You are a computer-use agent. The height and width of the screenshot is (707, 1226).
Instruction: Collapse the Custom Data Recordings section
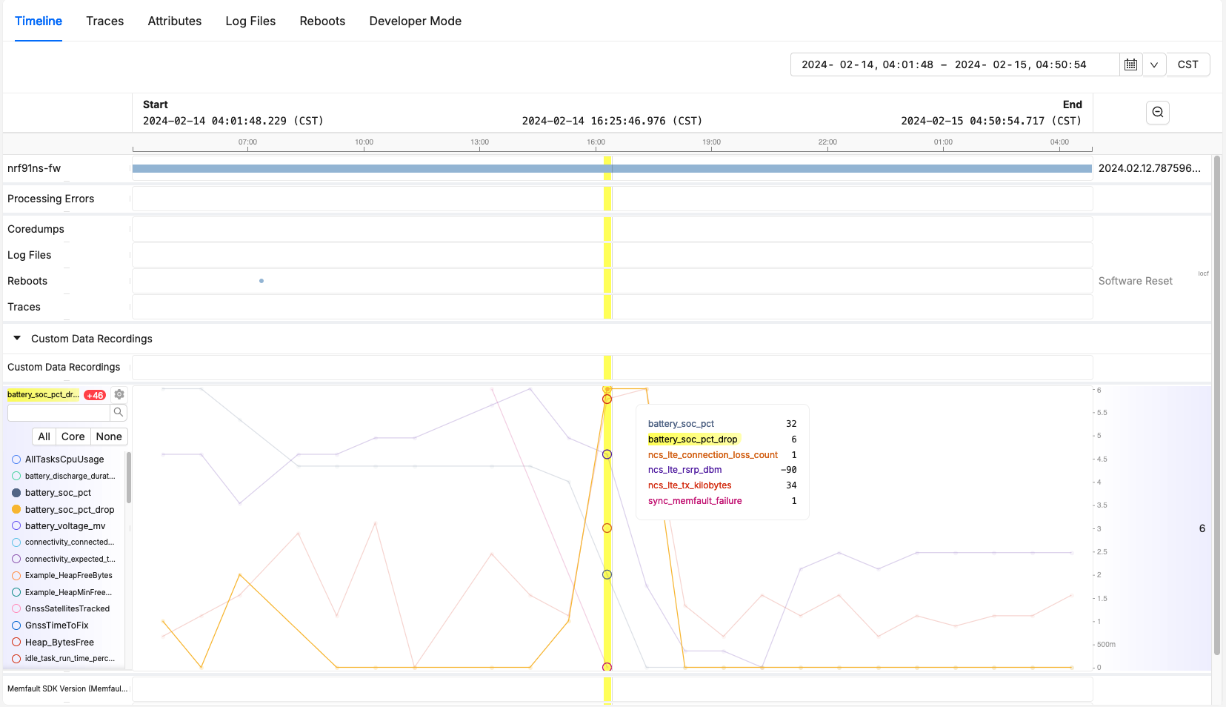point(17,338)
